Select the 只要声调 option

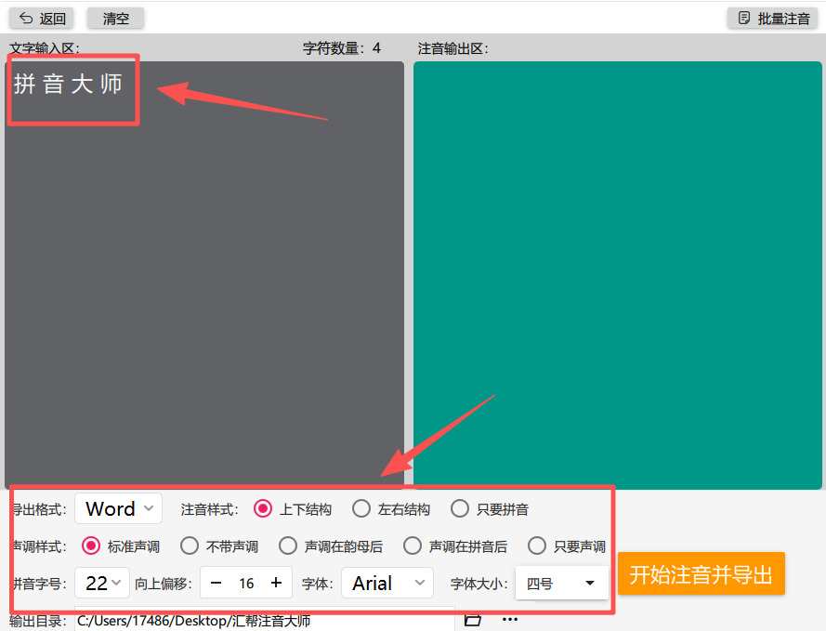pos(537,546)
